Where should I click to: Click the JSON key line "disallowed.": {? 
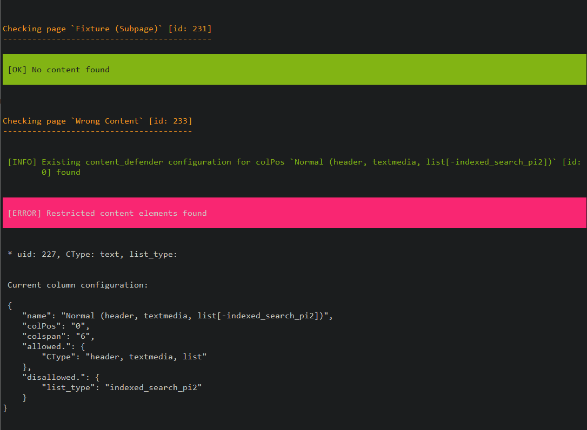61,377
